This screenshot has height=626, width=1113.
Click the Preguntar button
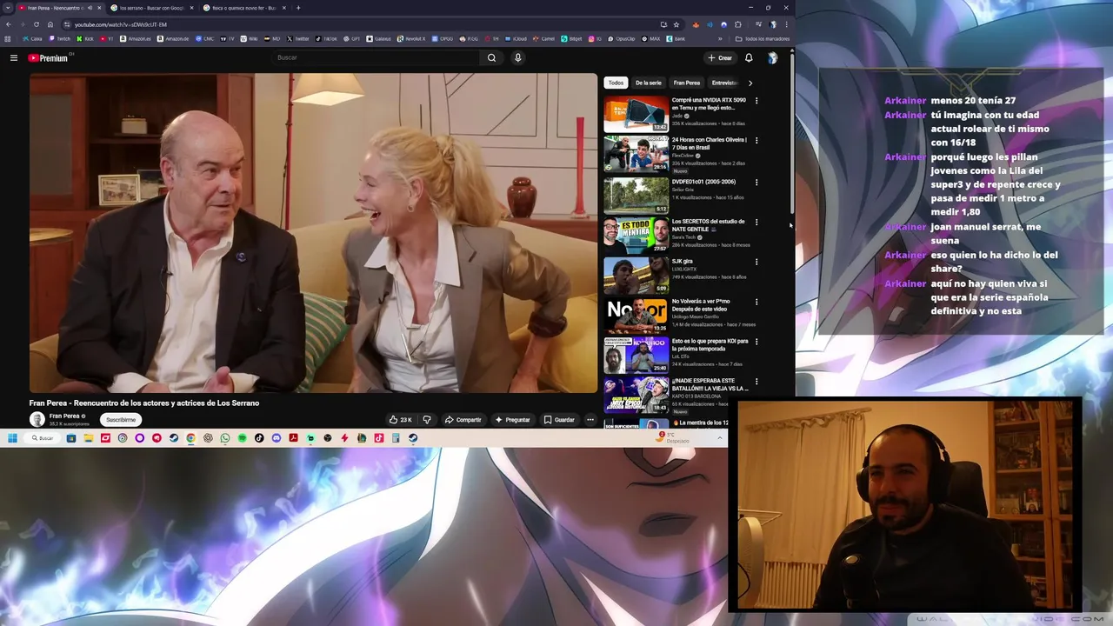(512, 420)
